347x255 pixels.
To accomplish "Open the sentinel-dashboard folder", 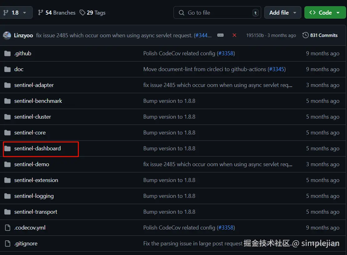I will tap(37, 148).
